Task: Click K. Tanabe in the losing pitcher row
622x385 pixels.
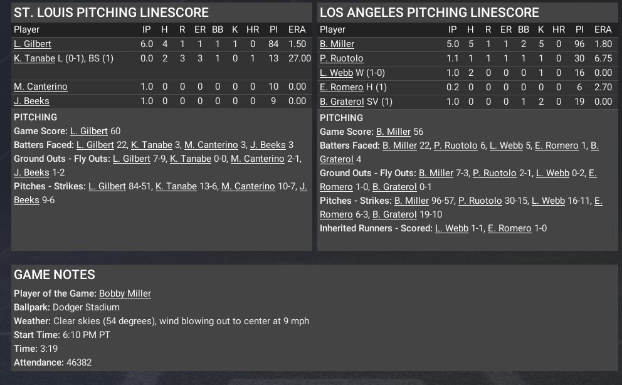Action: point(34,58)
